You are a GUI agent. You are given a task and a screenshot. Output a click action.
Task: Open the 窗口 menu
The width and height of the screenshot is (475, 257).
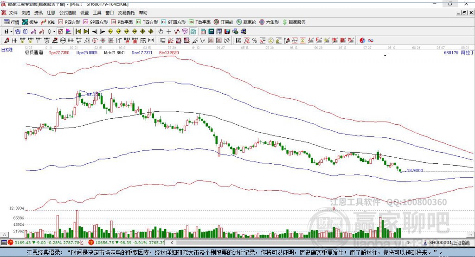(x=109, y=13)
